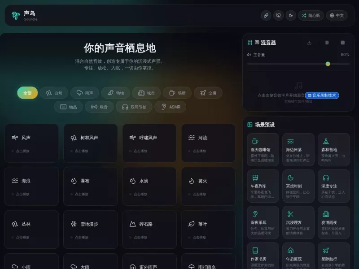Select the 动物 category filter
The height and width of the screenshot is (269, 359).
point(116,93)
